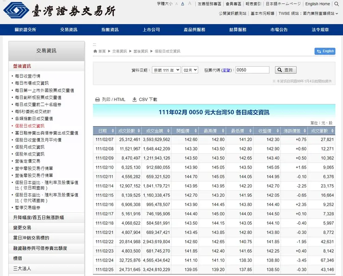This screenshot has height=276, width=343.
Task: Open 日本語ホームページ link
Action: point(283,4)
